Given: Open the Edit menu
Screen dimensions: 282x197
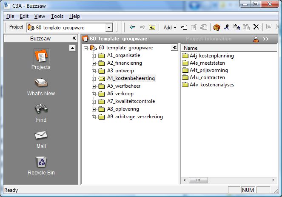Looking at the screenshot, I should (24, 16).
